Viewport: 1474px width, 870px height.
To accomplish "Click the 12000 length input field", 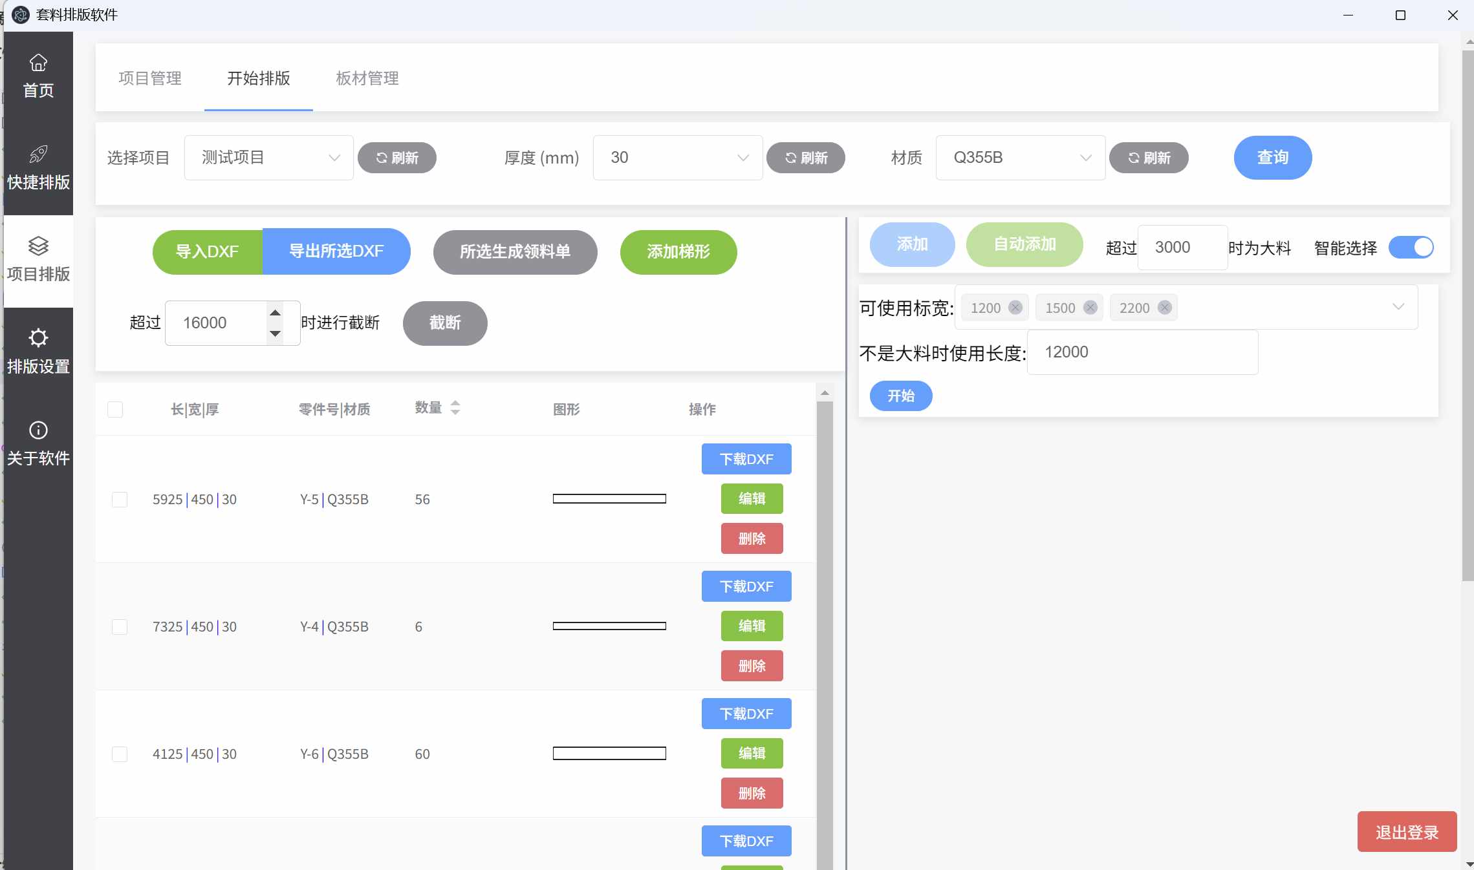I will pos(1142,352).
